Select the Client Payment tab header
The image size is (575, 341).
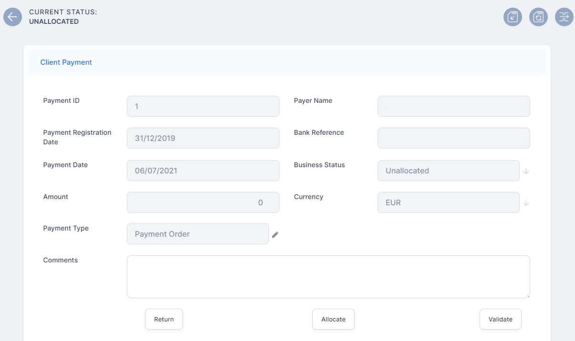click(66, 62)
